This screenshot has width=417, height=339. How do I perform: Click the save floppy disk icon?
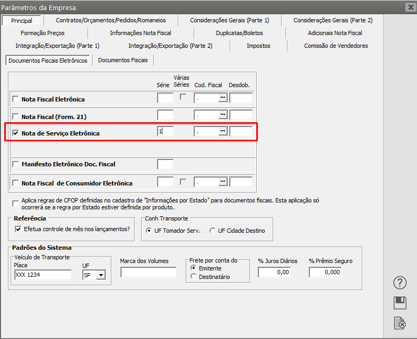(399, 303)
